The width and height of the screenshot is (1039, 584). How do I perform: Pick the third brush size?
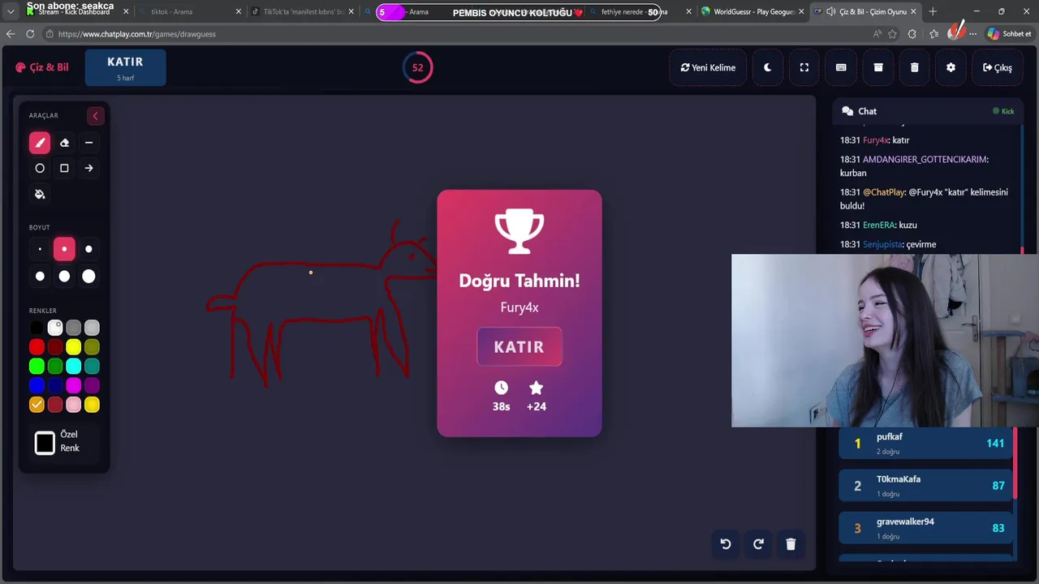[88, 249]
